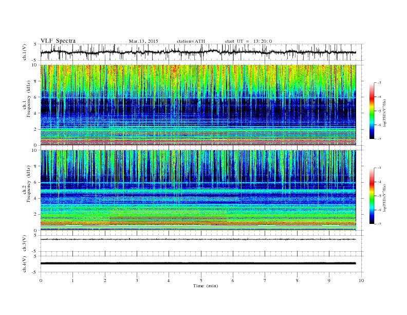Viewport: 407px width, 315px height.
Task: Click the ch.1 colorbar 'log(PSD)(V²/Hz)' label
Action: pyautogui.click(x=384, y=113)
